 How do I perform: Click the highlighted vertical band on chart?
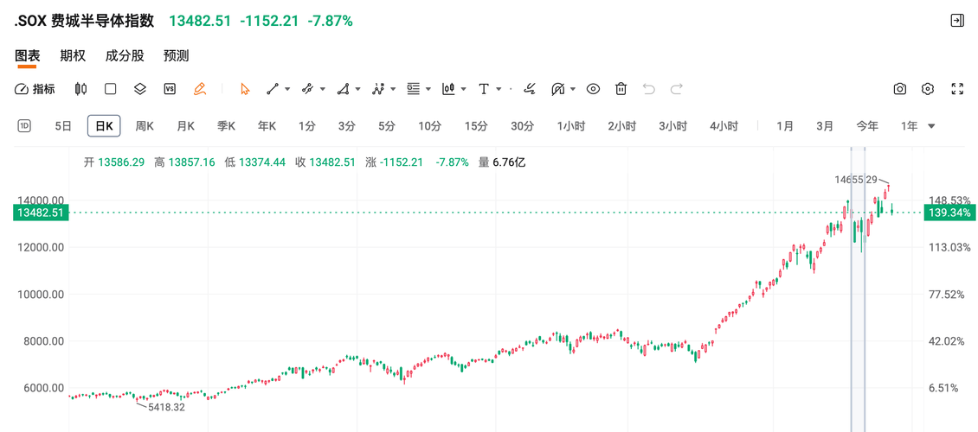859,289
